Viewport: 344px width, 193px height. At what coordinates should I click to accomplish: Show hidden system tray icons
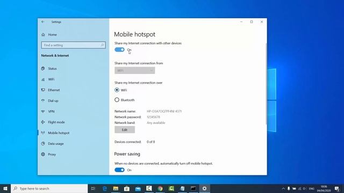tap(283, 188)
